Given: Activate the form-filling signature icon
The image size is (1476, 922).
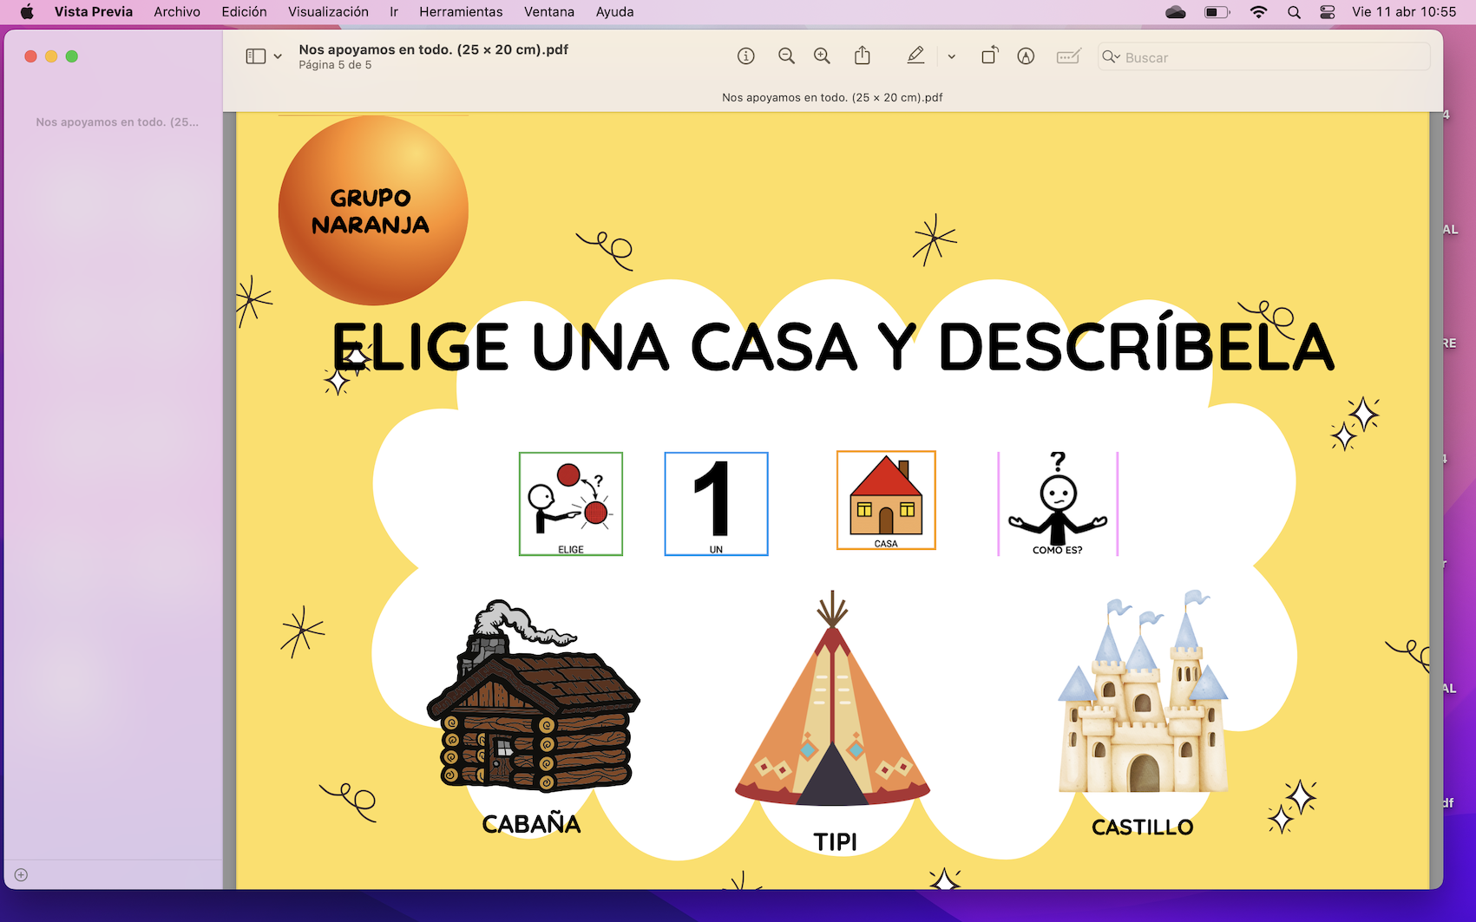Looking at the screenshot, I should tap(1068, 56).
